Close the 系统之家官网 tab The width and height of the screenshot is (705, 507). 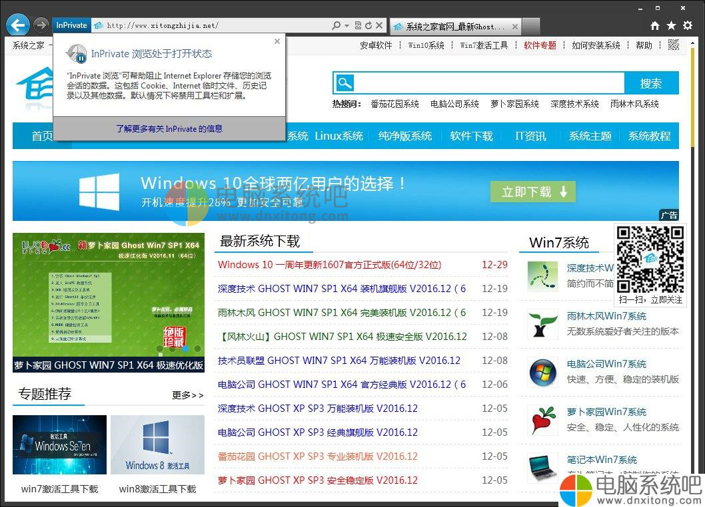[515, 27]
